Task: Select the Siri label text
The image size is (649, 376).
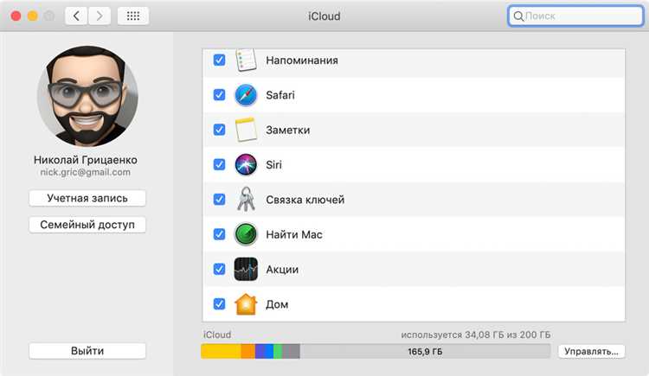Action: point(273,164)
